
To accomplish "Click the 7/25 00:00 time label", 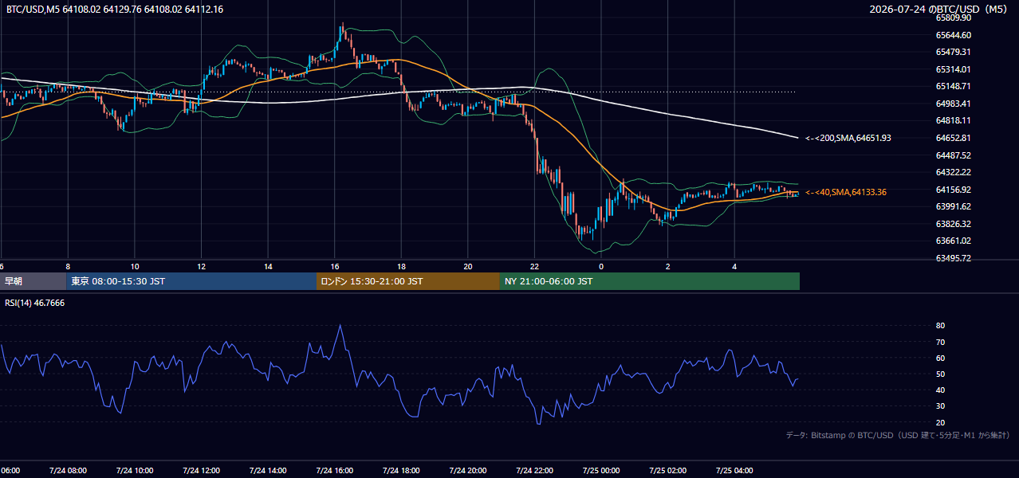I will click(601, 470).
